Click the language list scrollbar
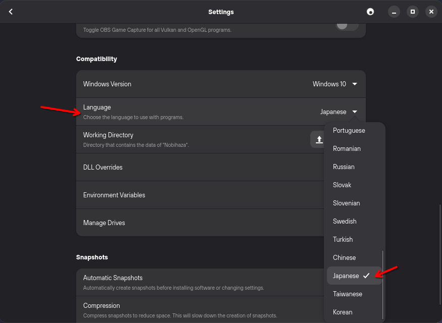The width and height of the screenshot is (442, 323). point(383,284)
